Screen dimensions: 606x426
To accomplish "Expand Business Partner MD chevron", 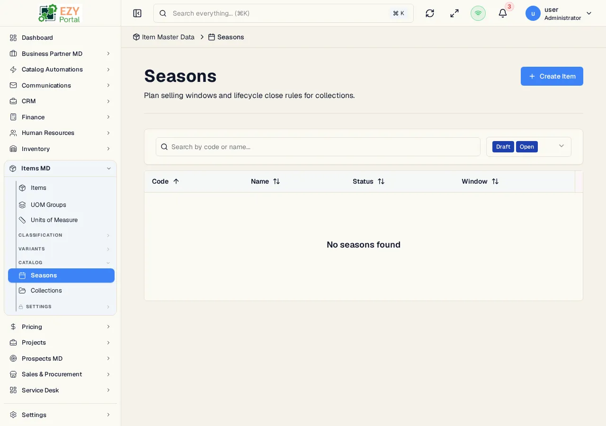I will (108, 54).
